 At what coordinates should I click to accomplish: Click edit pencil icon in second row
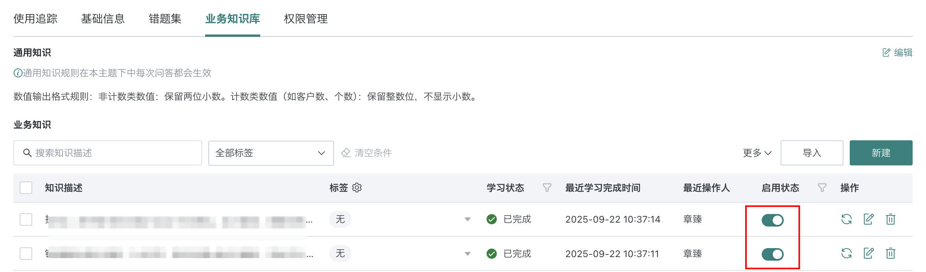click(x=868, y=254)
